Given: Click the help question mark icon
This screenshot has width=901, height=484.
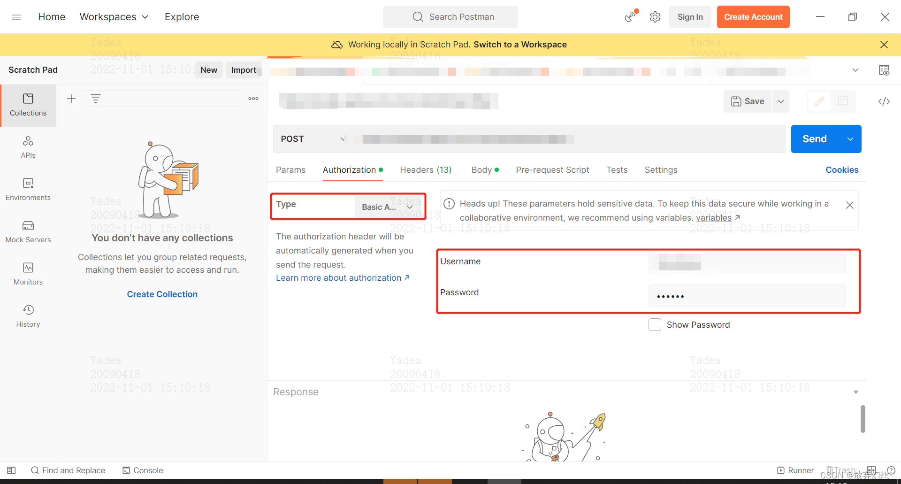Looking at the screenshot, I should pos(891,470).
